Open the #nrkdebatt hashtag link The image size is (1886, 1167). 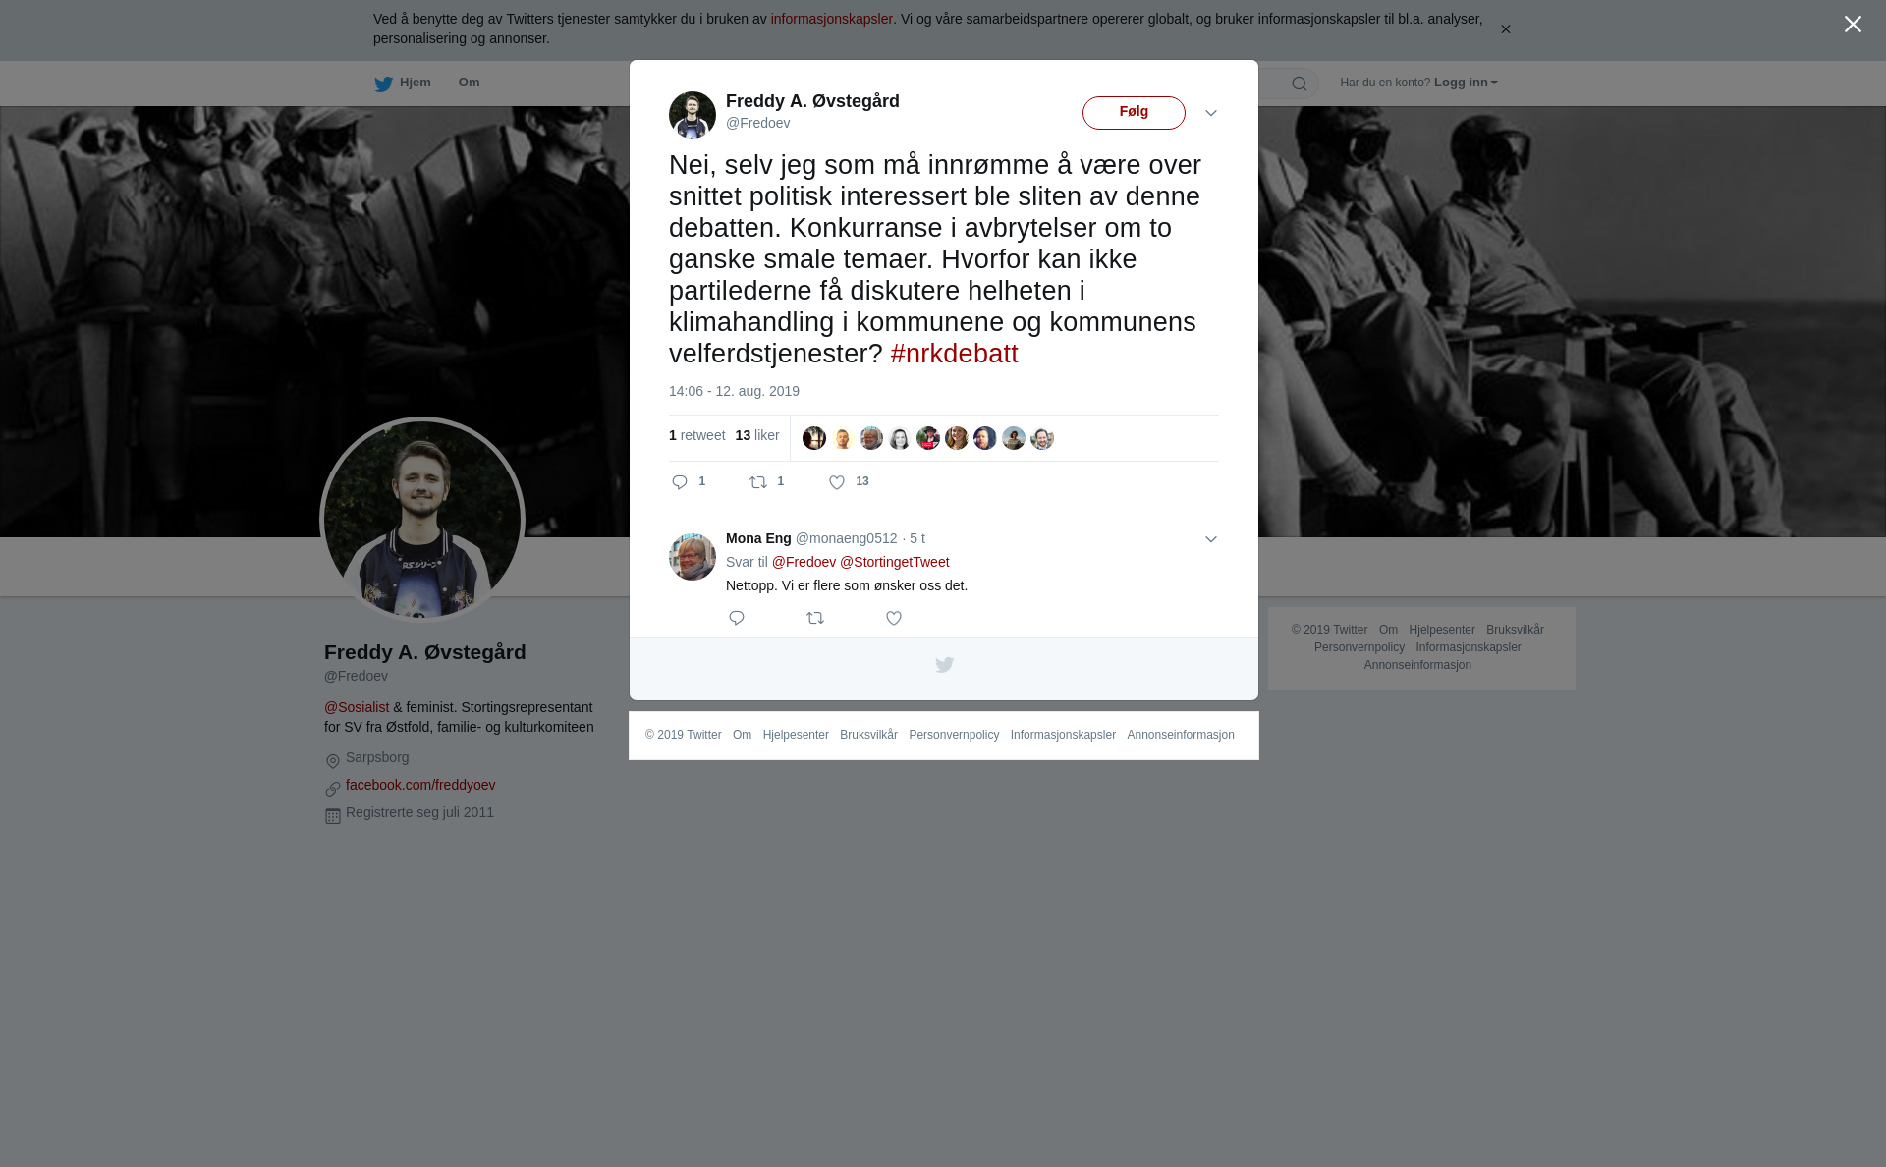click(x=954, y=354)
